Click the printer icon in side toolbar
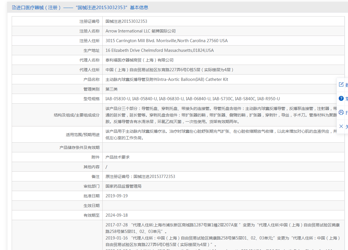The image size is (348, 250). [x=341, y=112]
